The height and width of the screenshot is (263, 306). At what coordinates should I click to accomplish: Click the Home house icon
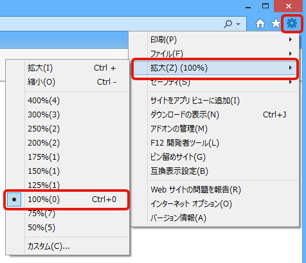(260, 23)
